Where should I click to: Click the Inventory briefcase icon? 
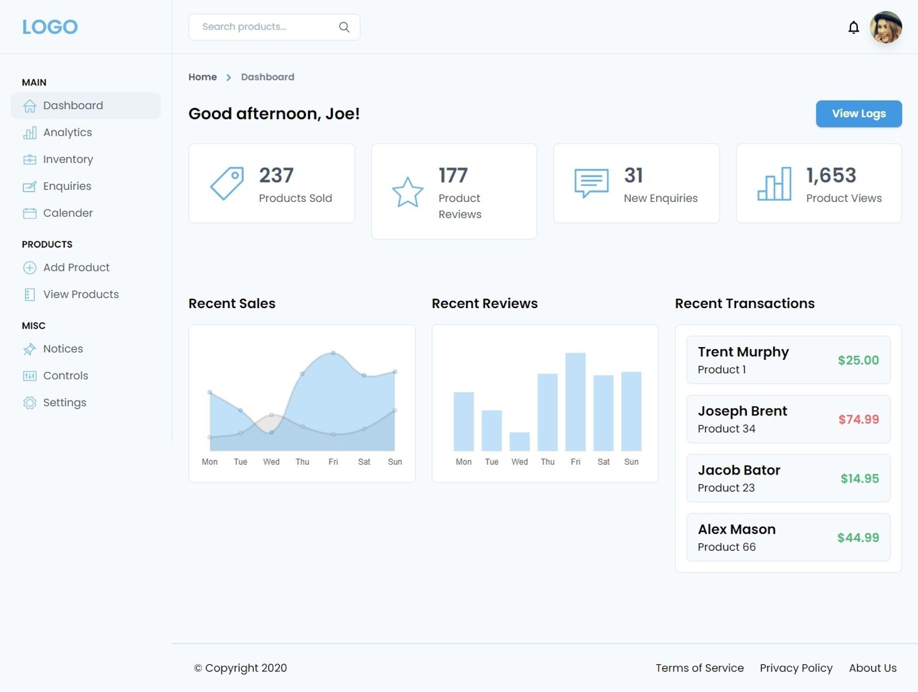coord(30,160)
